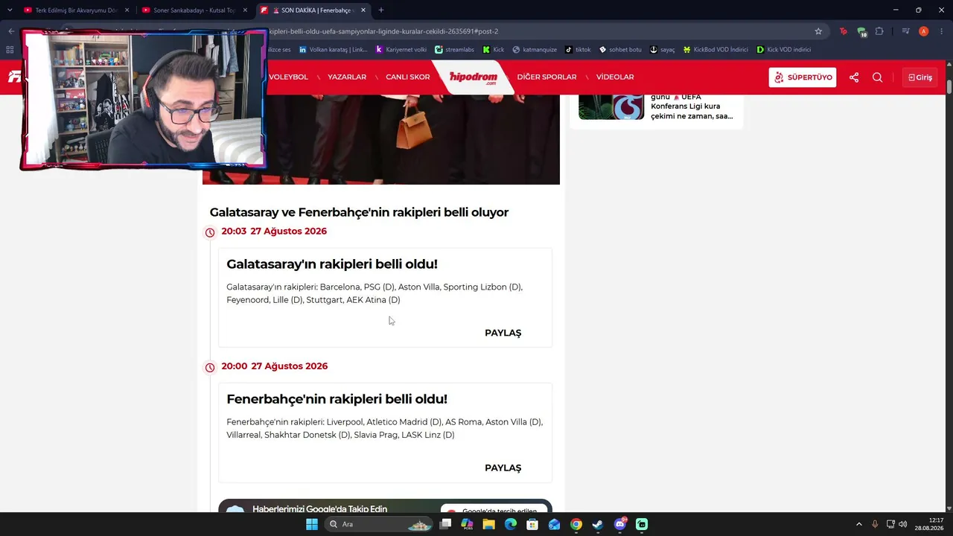Open the green Kick app on taskbar
The image size is (953, 536).
pos(642,524)
